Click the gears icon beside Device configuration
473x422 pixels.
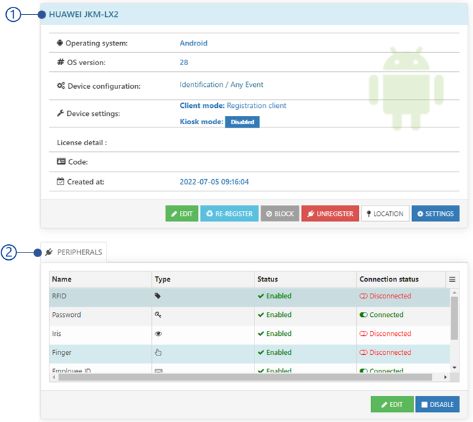click(x=61, y=85)
